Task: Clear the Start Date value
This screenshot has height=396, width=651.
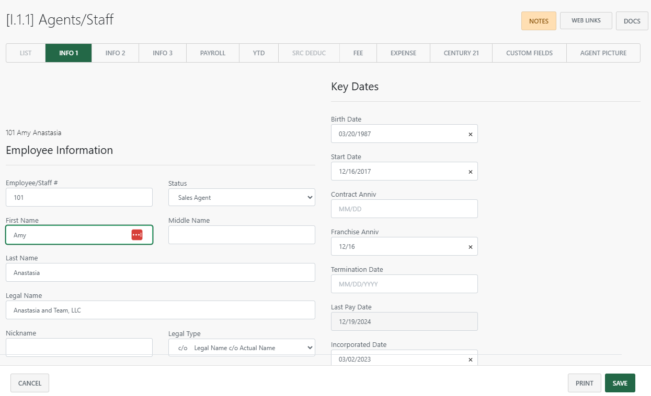Action: (x=470, y=171)
